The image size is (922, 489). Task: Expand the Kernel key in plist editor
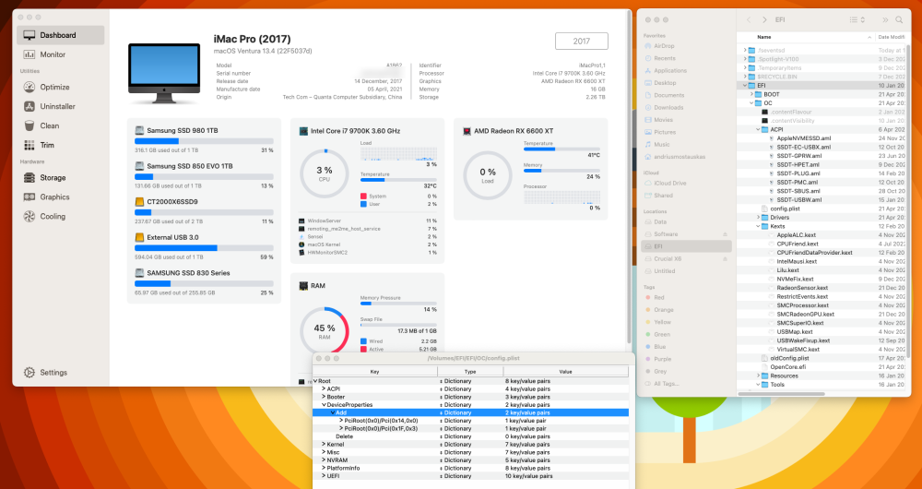324,445
